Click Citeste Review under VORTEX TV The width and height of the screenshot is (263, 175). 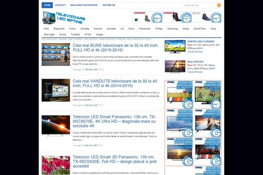[195, 52]
